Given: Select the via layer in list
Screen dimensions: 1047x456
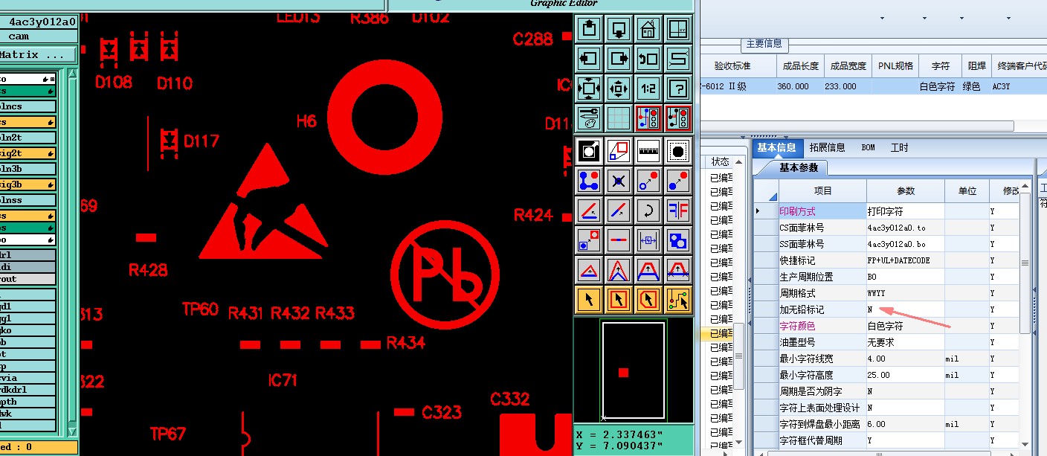Looking at the screenshot, I should tap(28, 377).
